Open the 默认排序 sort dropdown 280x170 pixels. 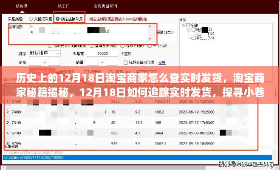pyautogui.click(x=45, y=54)
